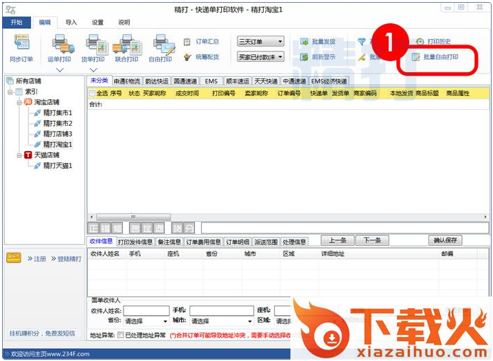Collapse the 天猫店铺 tree node
Viewport: 493px width, 361px height.
click(19, 155)
